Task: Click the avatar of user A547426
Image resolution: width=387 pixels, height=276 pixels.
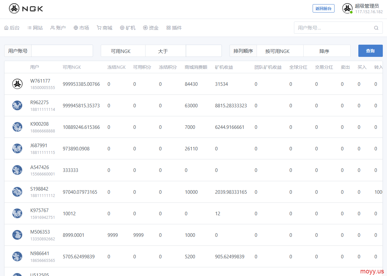Action: click(17, 170)
